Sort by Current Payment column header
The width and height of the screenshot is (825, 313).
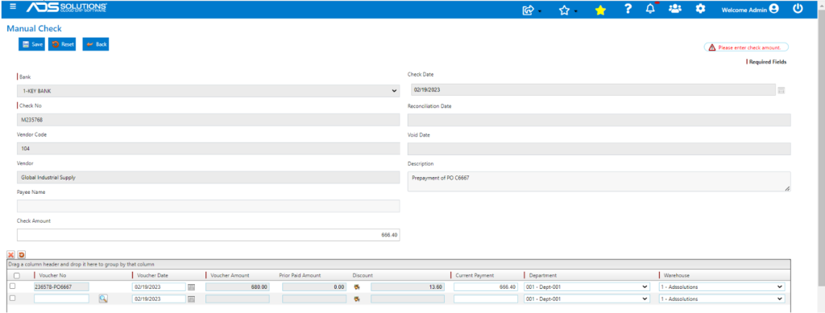pyautogui.click(x=475, y=275)
